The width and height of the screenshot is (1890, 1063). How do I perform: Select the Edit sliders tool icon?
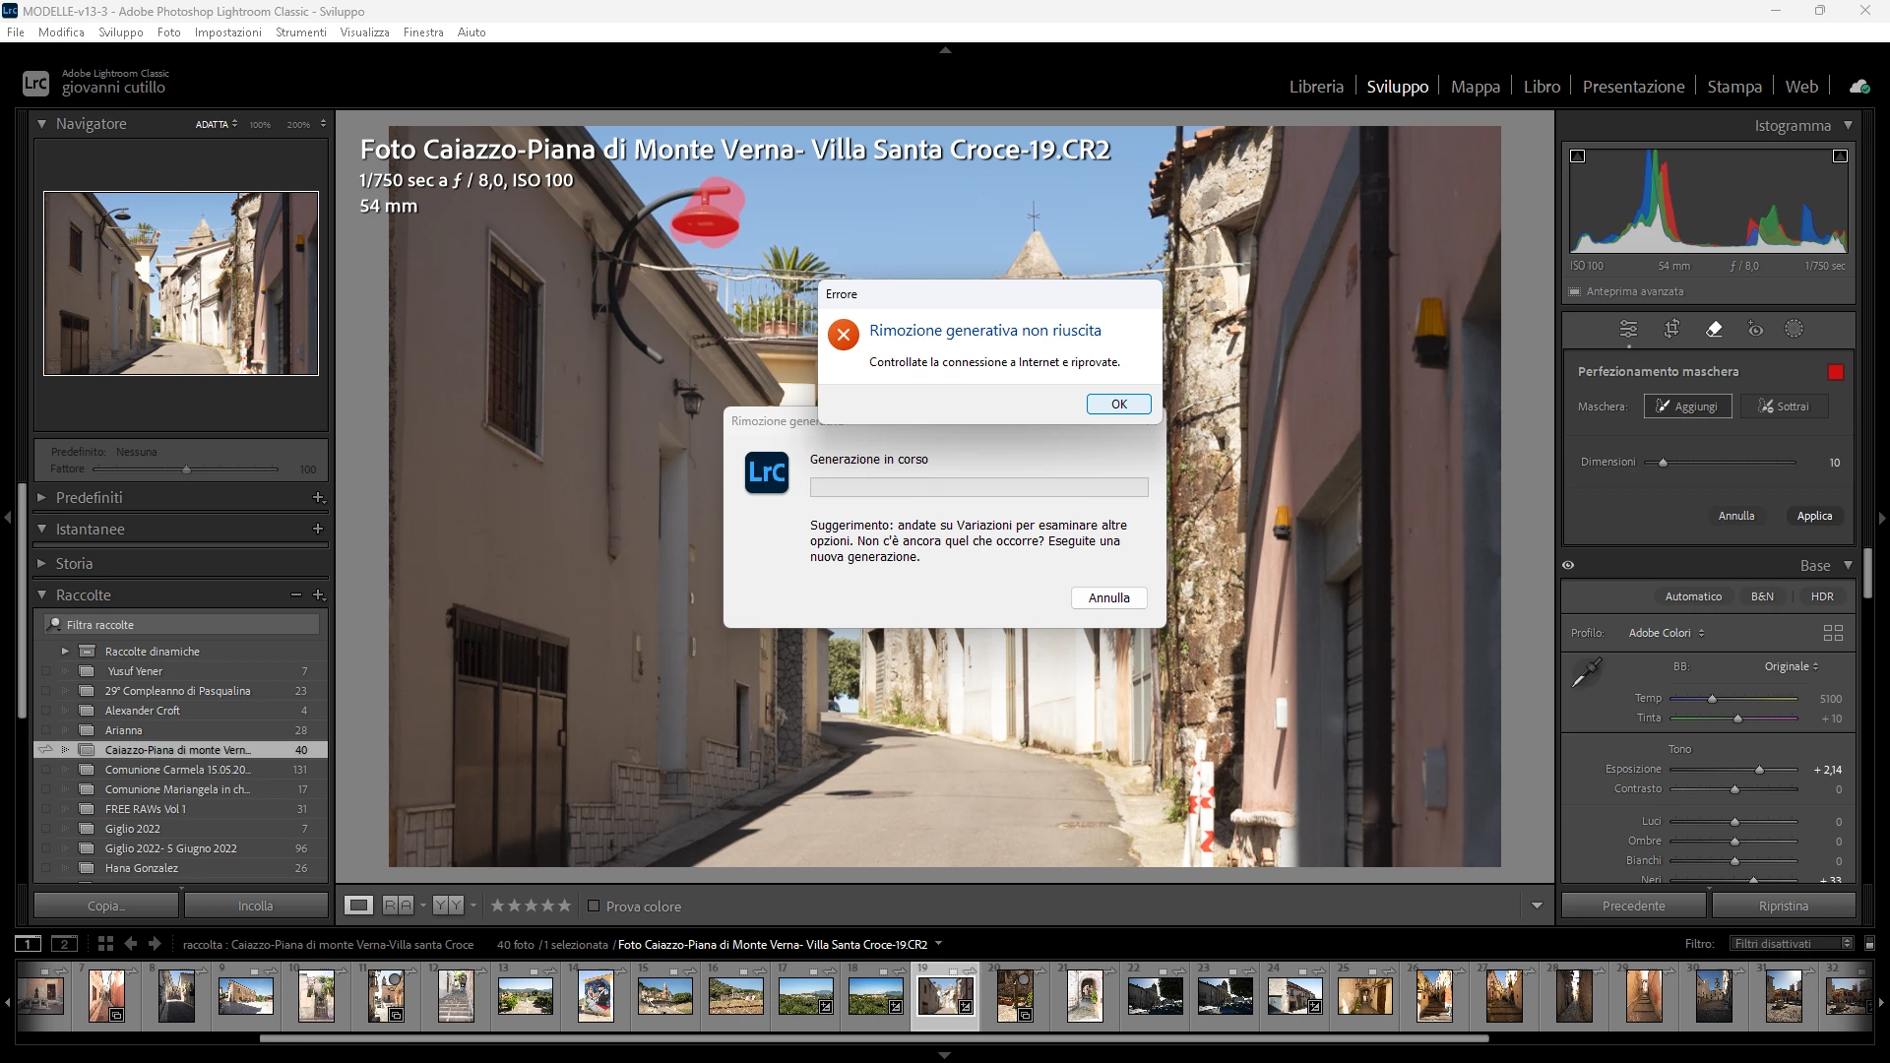click(1628, 329)
